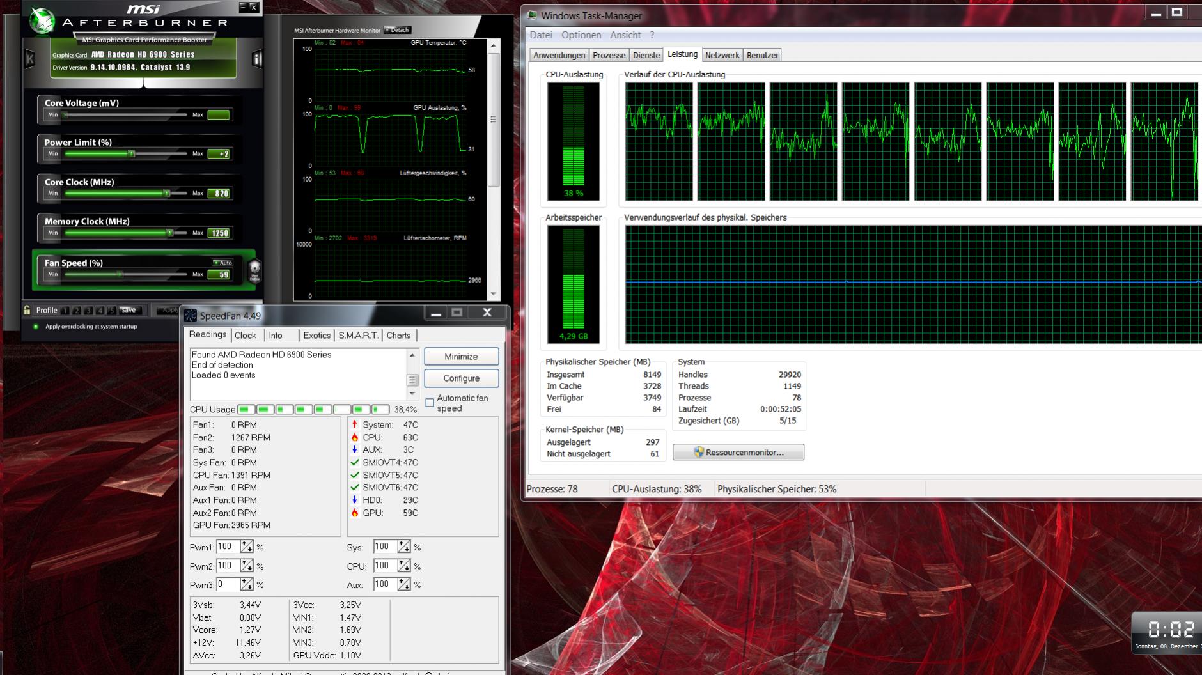1202x675 pixels.
Task: Click the Sys speed spin arrows
Action: click(404, 547)
